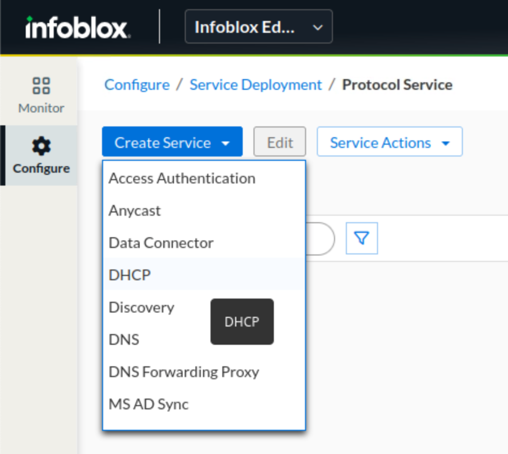Select DNS from the service list
Image resolution: width=508 pixels, height=454 pixels.
tap(124, 339)
